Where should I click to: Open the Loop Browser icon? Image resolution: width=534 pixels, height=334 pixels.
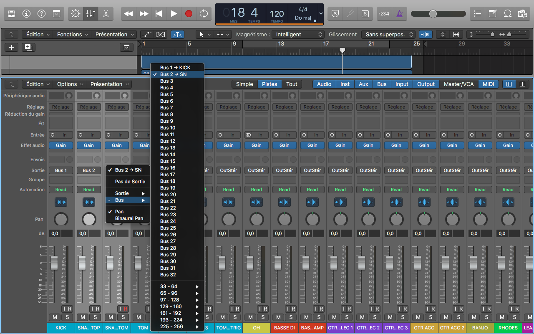(508, 13)
